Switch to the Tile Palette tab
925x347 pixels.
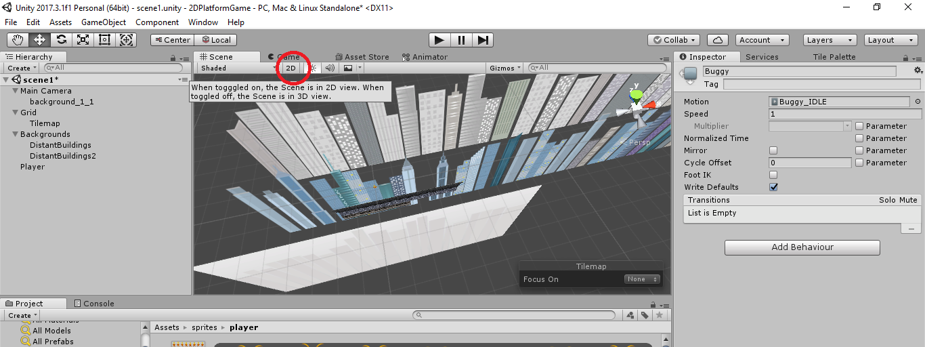point(833,57)
